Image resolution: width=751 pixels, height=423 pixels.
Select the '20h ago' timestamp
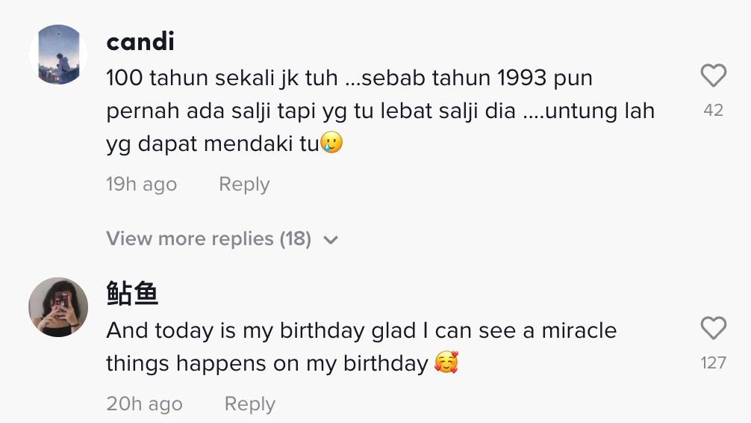[144, 404]
